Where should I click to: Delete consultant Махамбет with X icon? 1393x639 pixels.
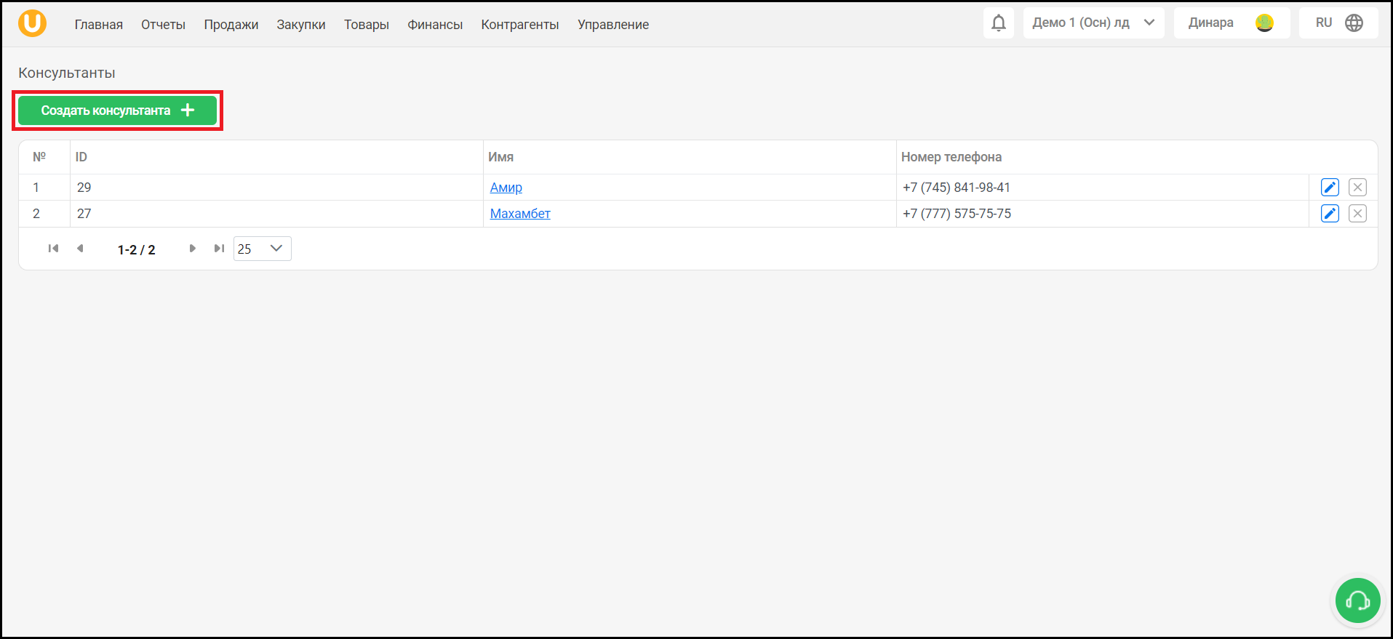(1357, 214)
